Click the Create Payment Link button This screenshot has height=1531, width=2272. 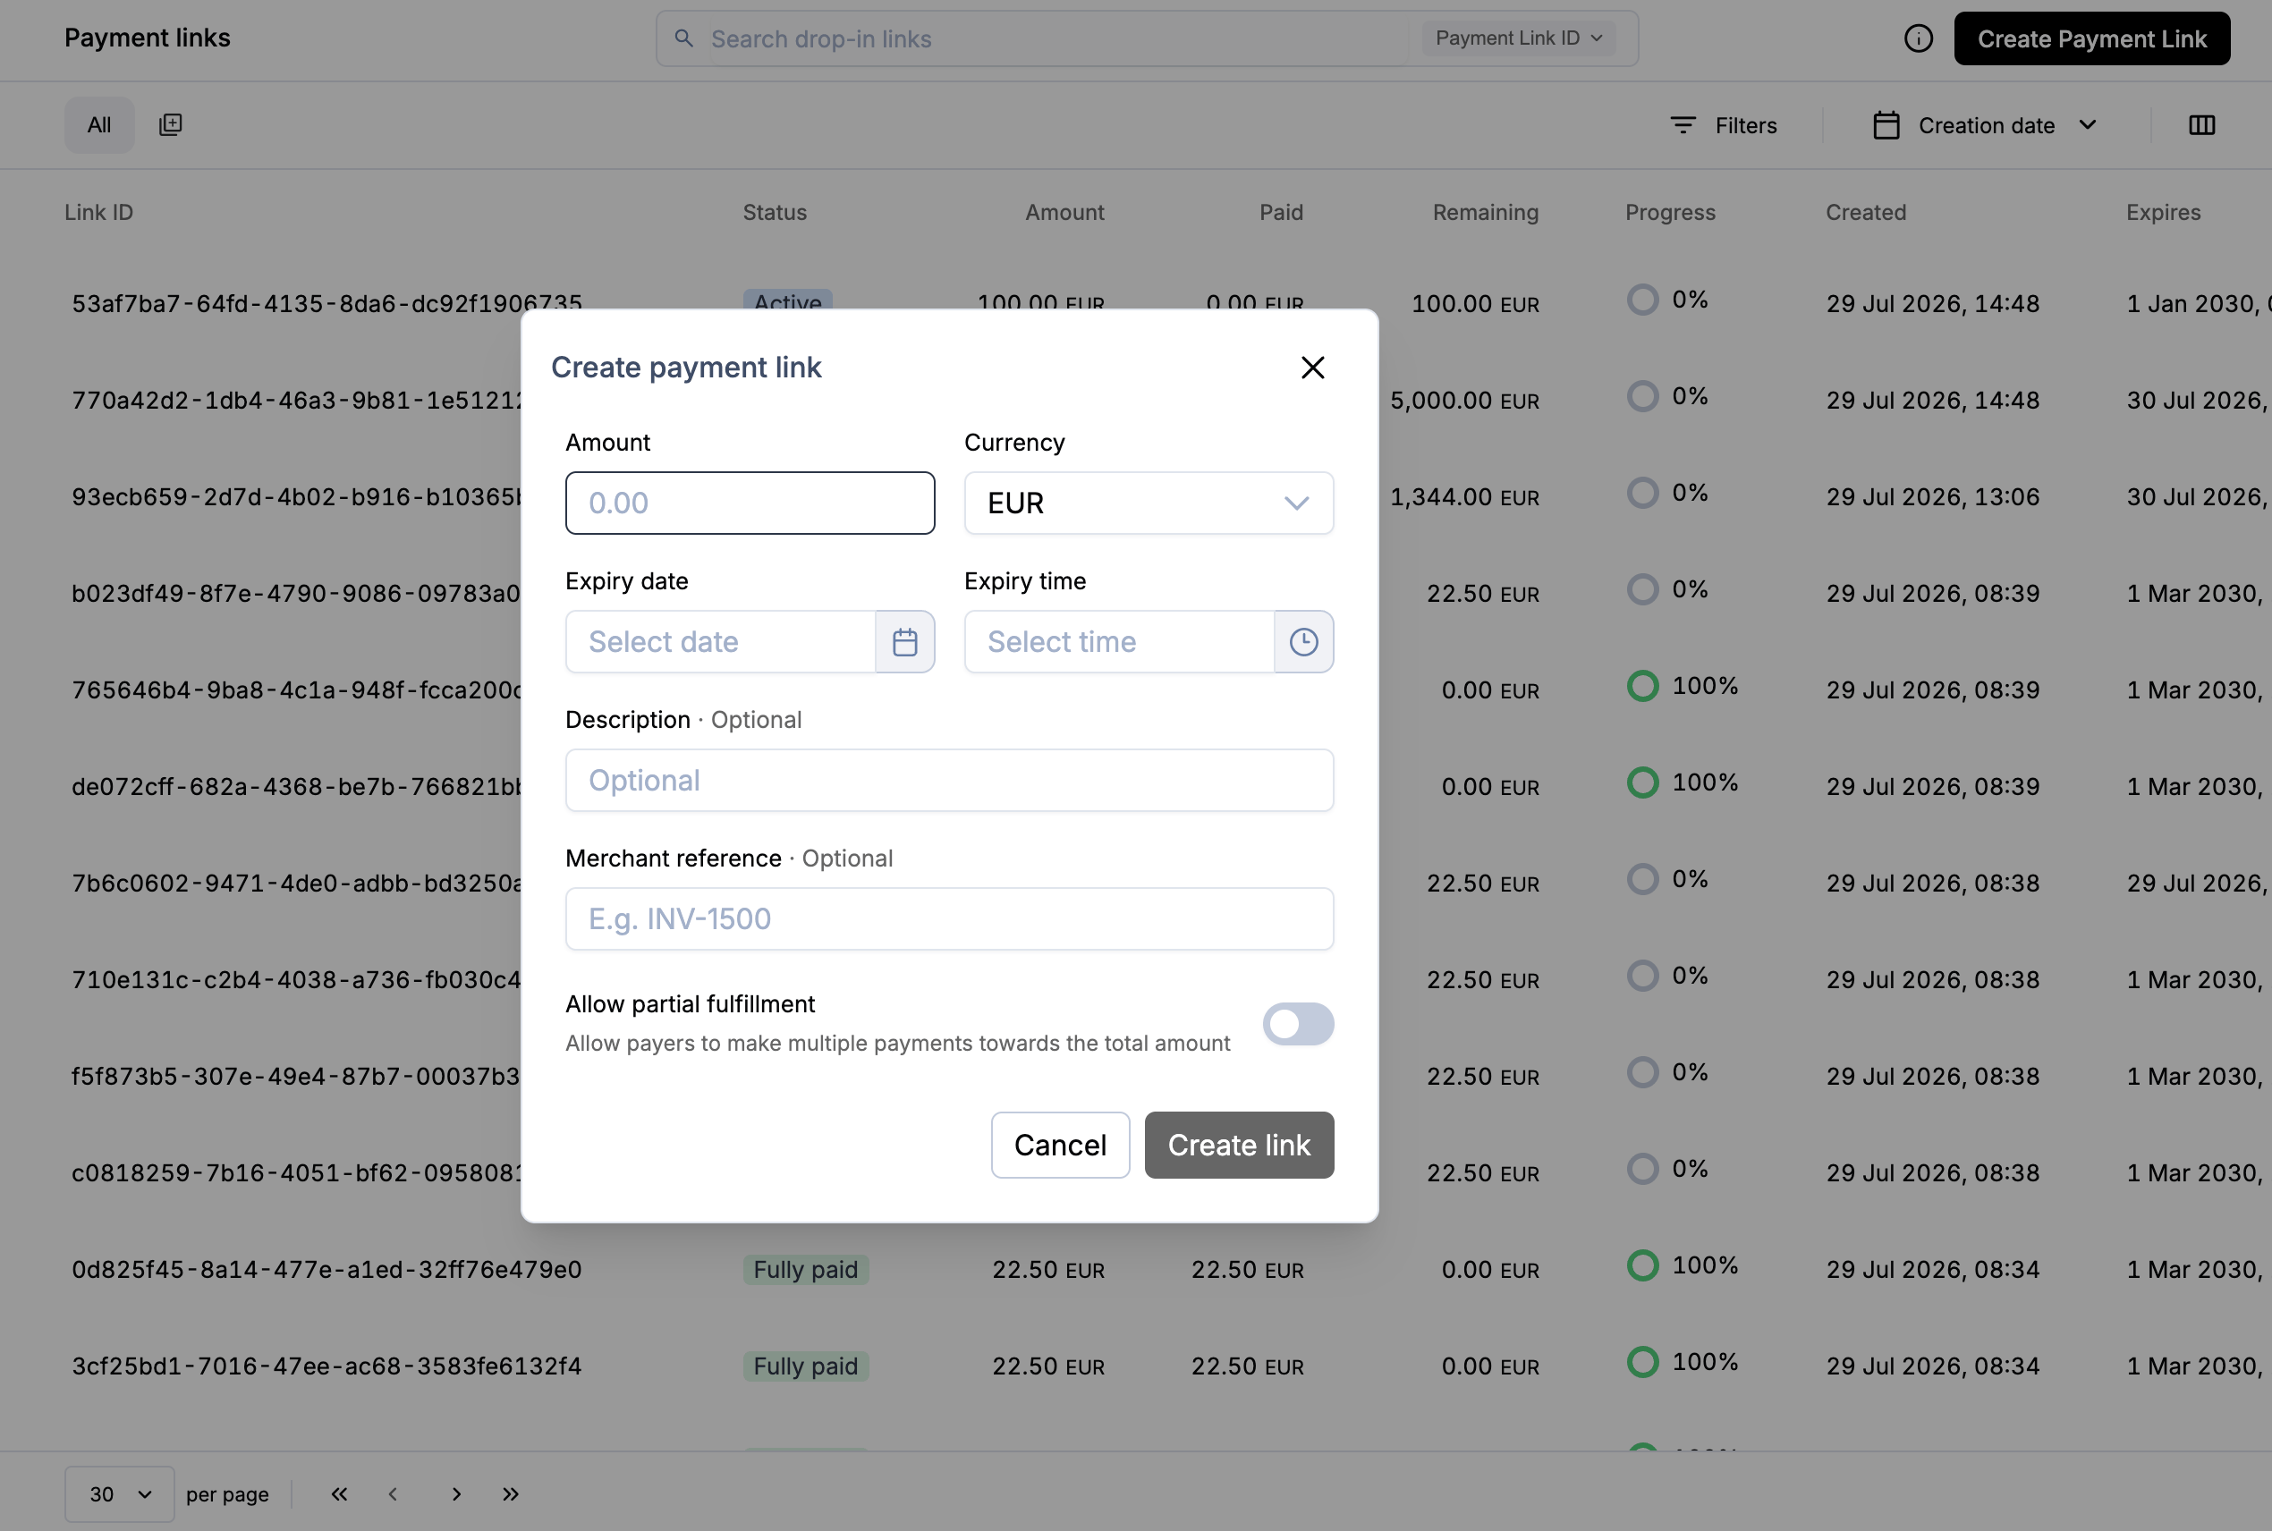pyautogui.click(x=2091, y=38)
